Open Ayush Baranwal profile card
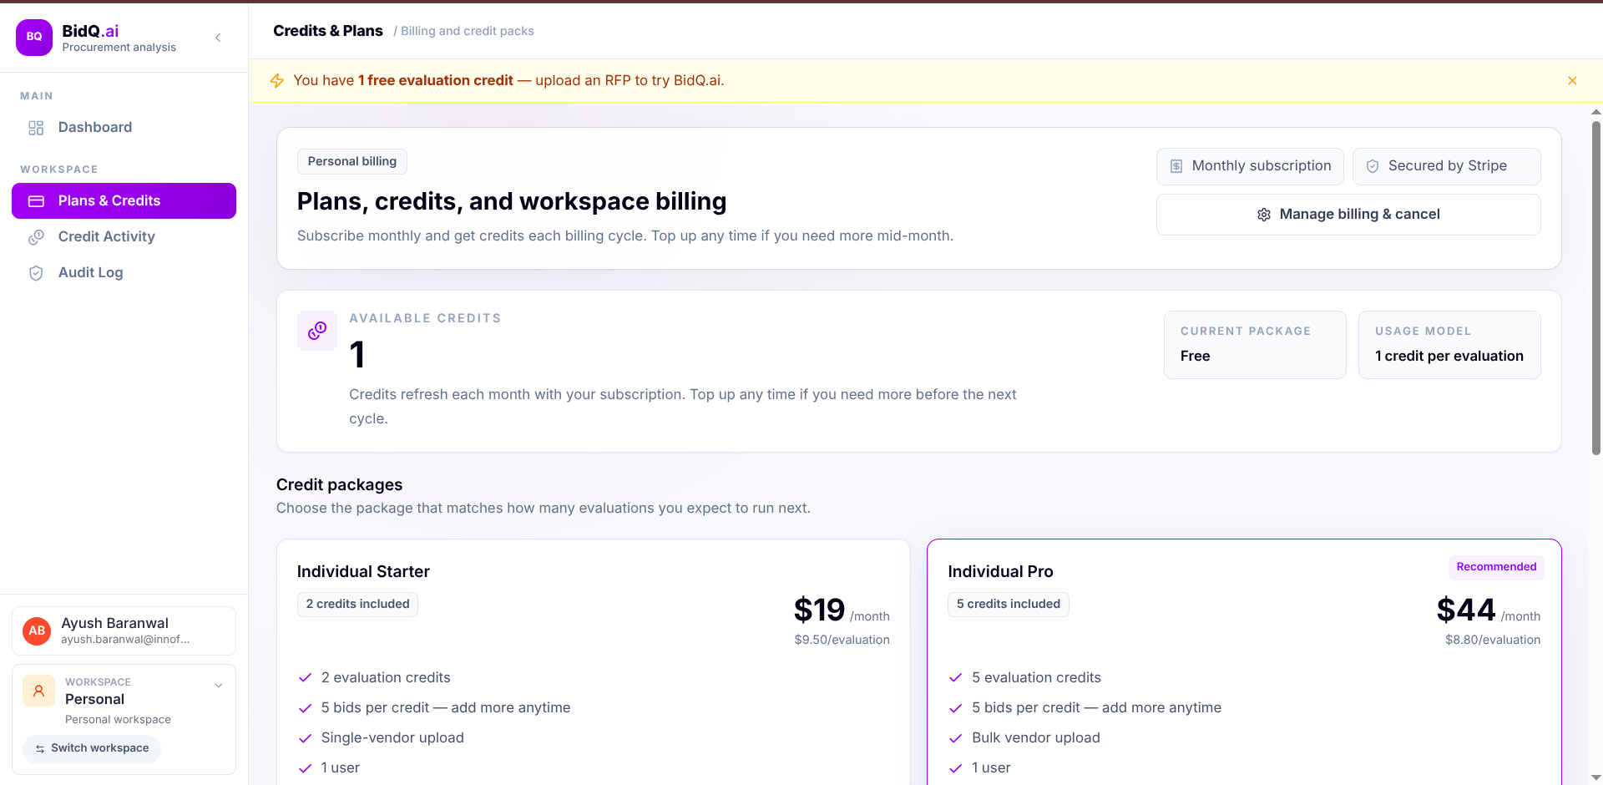Screen dimensions: 1603x785 124,631
